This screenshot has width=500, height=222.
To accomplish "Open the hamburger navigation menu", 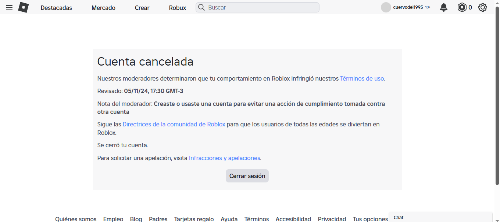I will tap(9, 7).
